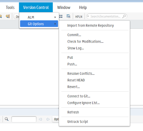The image size is (143, 131).
Task: Select Git Options menu entry
Action: pyautogui.click(x=39, y=24)
